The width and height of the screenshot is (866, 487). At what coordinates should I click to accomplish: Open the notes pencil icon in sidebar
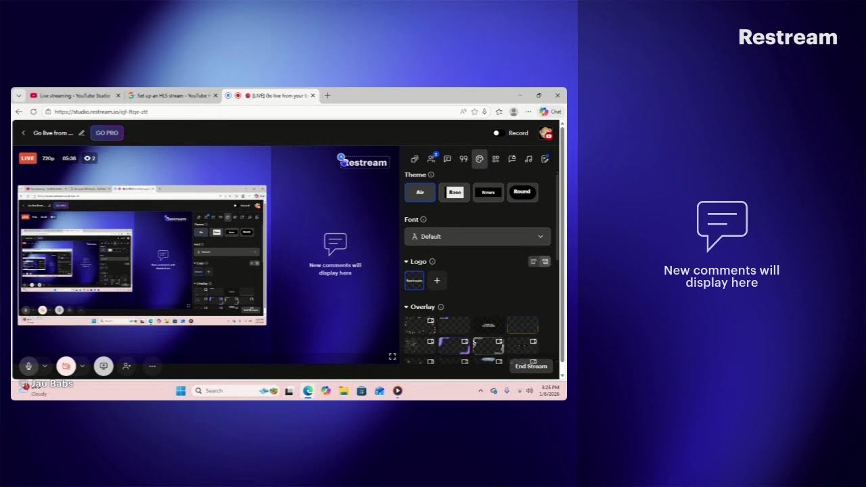point(545,159)
